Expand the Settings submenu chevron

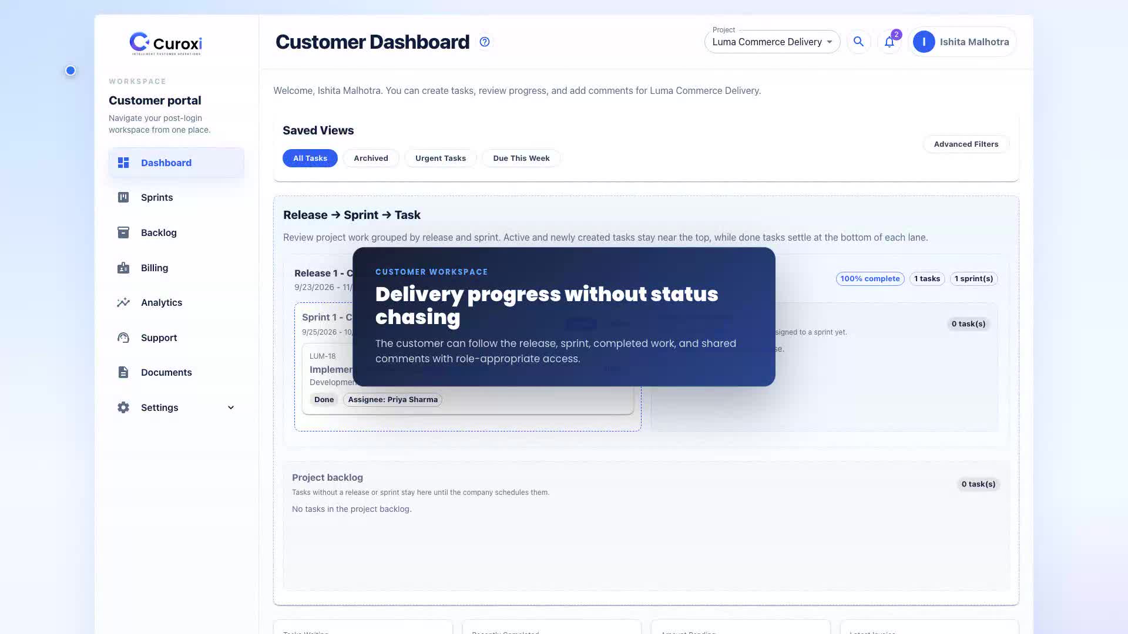[231, 407]
